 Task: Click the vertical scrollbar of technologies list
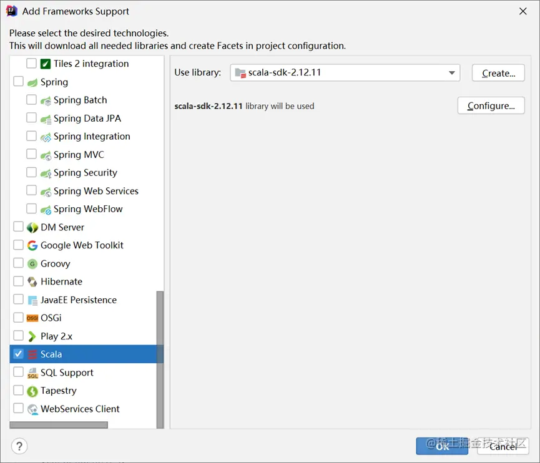pos(160,359)
